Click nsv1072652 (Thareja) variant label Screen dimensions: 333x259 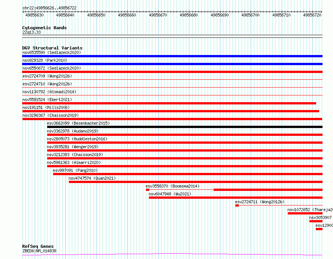pyautogui.click(x=310, y=210)
